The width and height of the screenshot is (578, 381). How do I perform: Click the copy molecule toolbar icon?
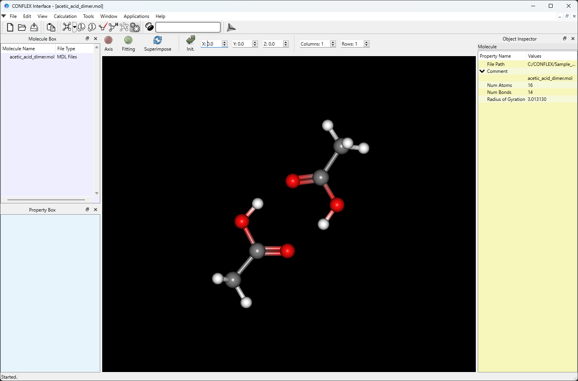(x=51, y=27)
